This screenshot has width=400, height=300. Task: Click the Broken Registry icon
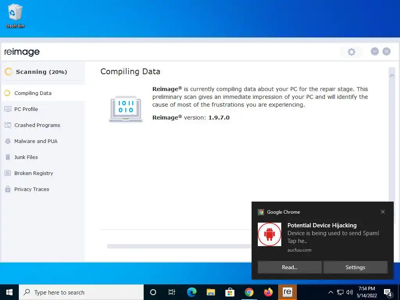click(8, 173)
